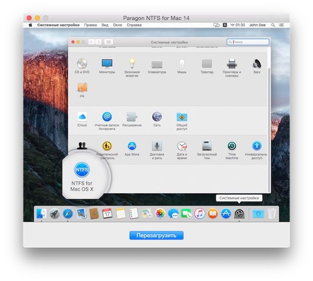313x281 pixels.
Task: Click the John Doe user menu
Action: tap(257, 25)
